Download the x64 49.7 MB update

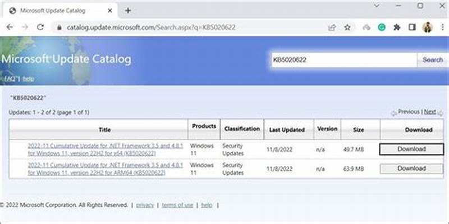coord(411,149)
